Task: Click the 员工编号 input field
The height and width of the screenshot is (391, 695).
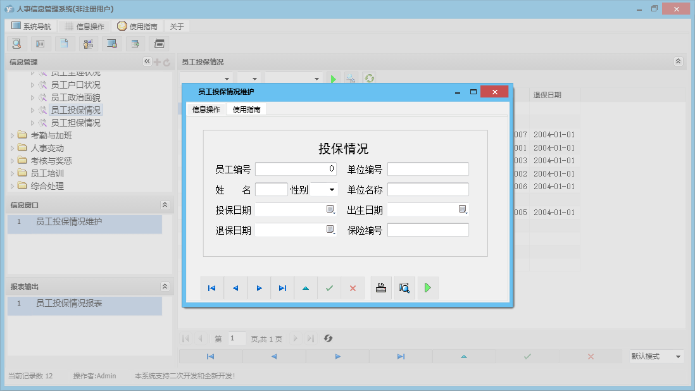Action: pyautogui.click(x=296, y=168)
